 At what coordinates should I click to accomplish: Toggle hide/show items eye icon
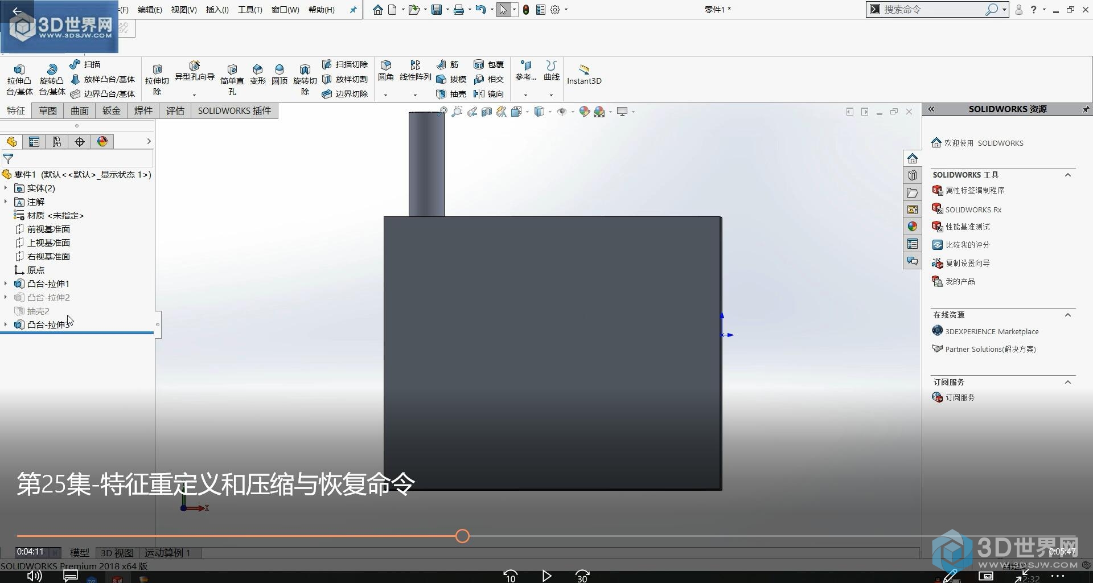click(562, 112)
